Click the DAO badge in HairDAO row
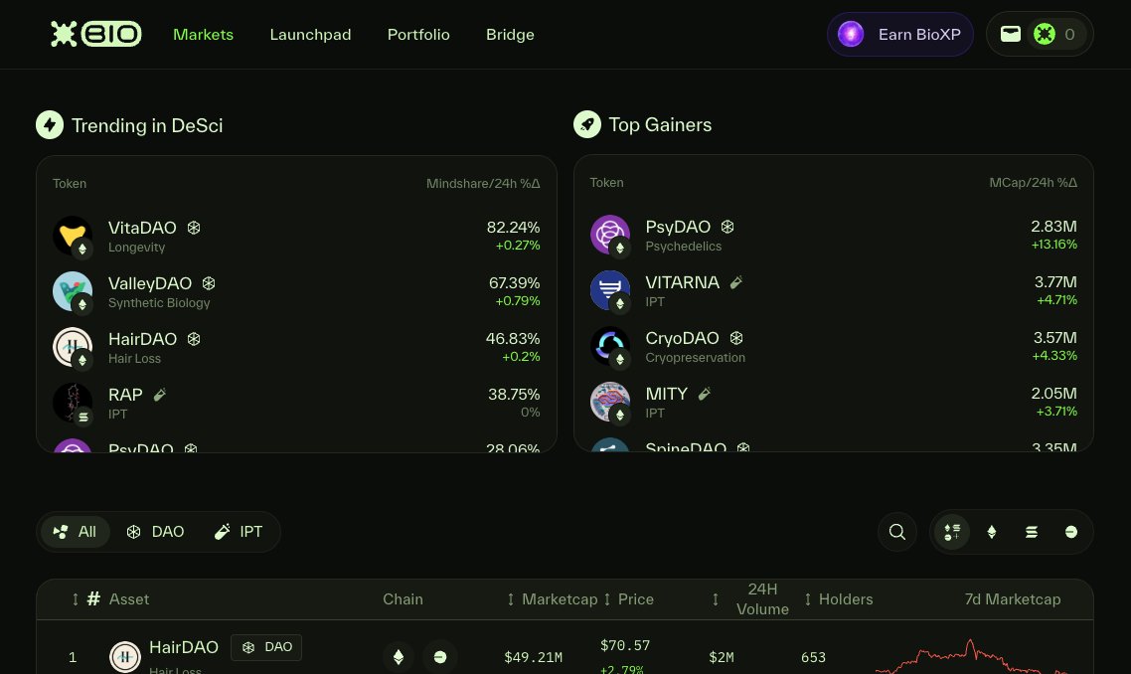The height and width of the screenshot is (674, 1131). coord(266,647)
